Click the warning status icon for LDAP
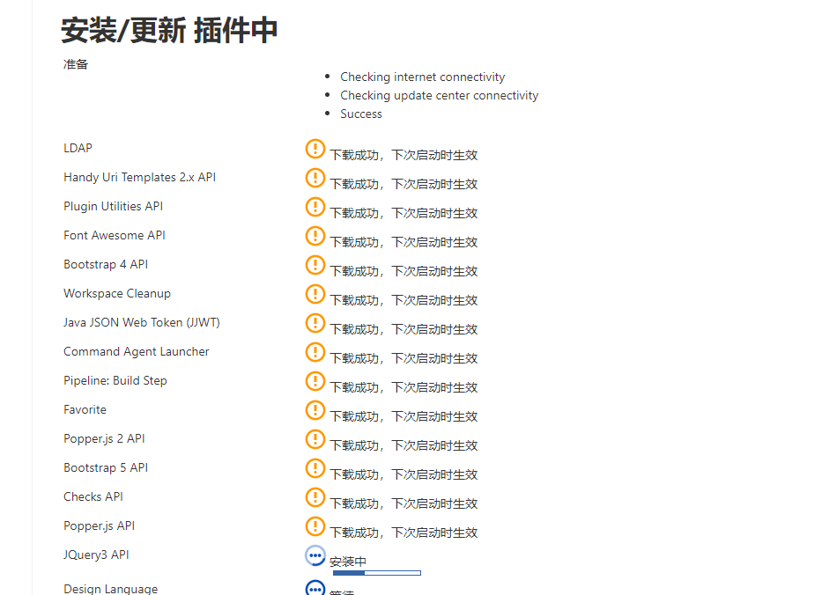 click(x=315, y=149)
